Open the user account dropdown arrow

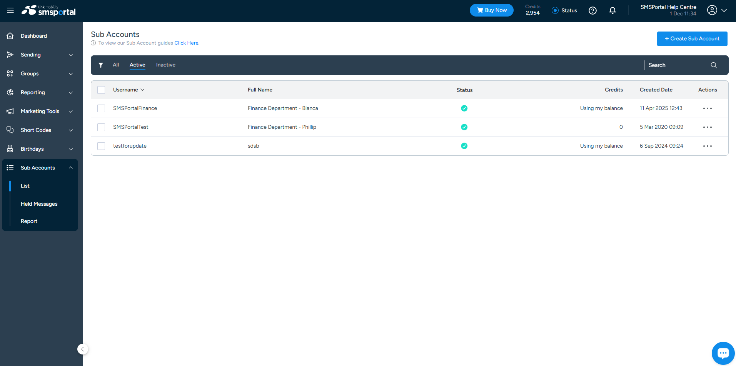point(724,10)
